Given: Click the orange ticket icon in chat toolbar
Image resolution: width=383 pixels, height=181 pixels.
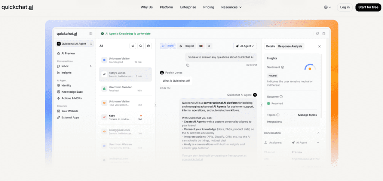Looking at the screenshot, I should tap(201, 46).
